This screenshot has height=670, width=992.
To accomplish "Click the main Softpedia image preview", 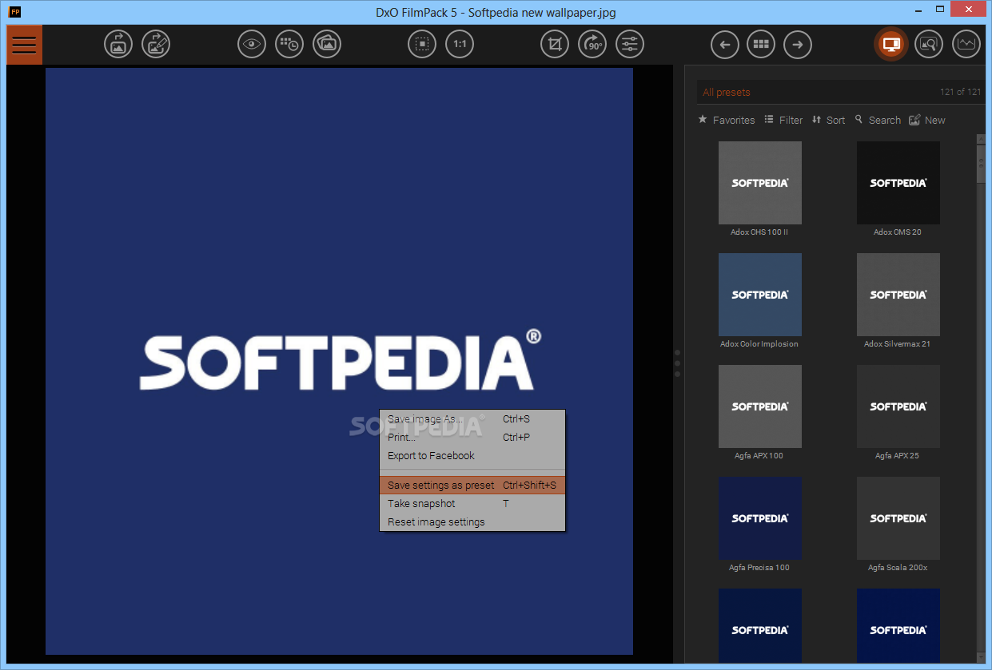I will (x=339, y=361).
